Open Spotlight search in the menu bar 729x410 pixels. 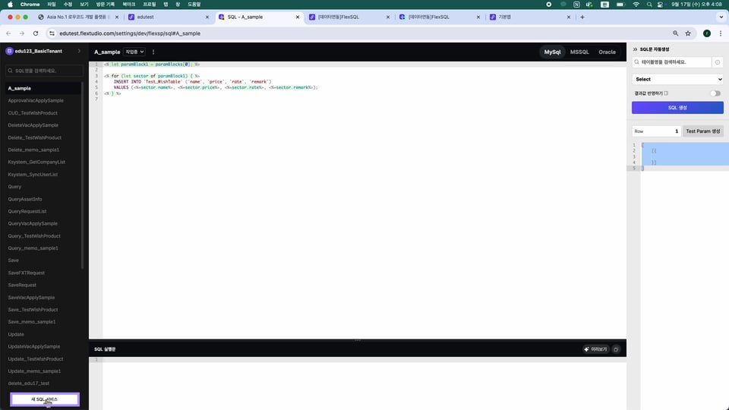click(x=649, y=5)
